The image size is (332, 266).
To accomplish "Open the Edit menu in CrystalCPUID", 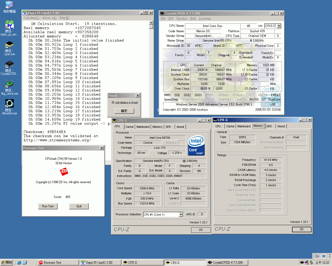I will (171, 18).
